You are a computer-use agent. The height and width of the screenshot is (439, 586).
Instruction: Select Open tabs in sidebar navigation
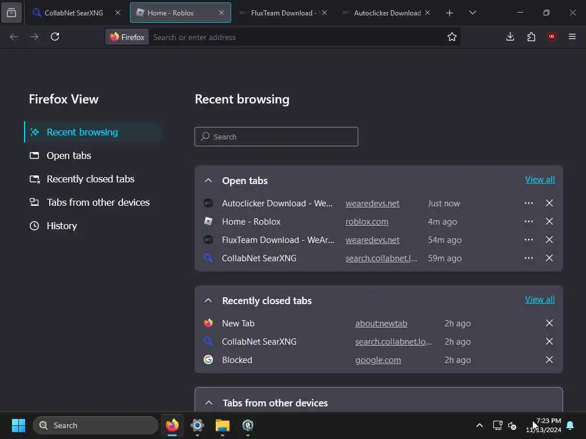point(93,155)
